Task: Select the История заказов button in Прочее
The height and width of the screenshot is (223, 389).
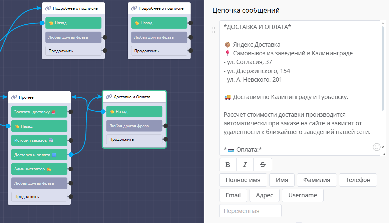Action: tap(39, 140)
